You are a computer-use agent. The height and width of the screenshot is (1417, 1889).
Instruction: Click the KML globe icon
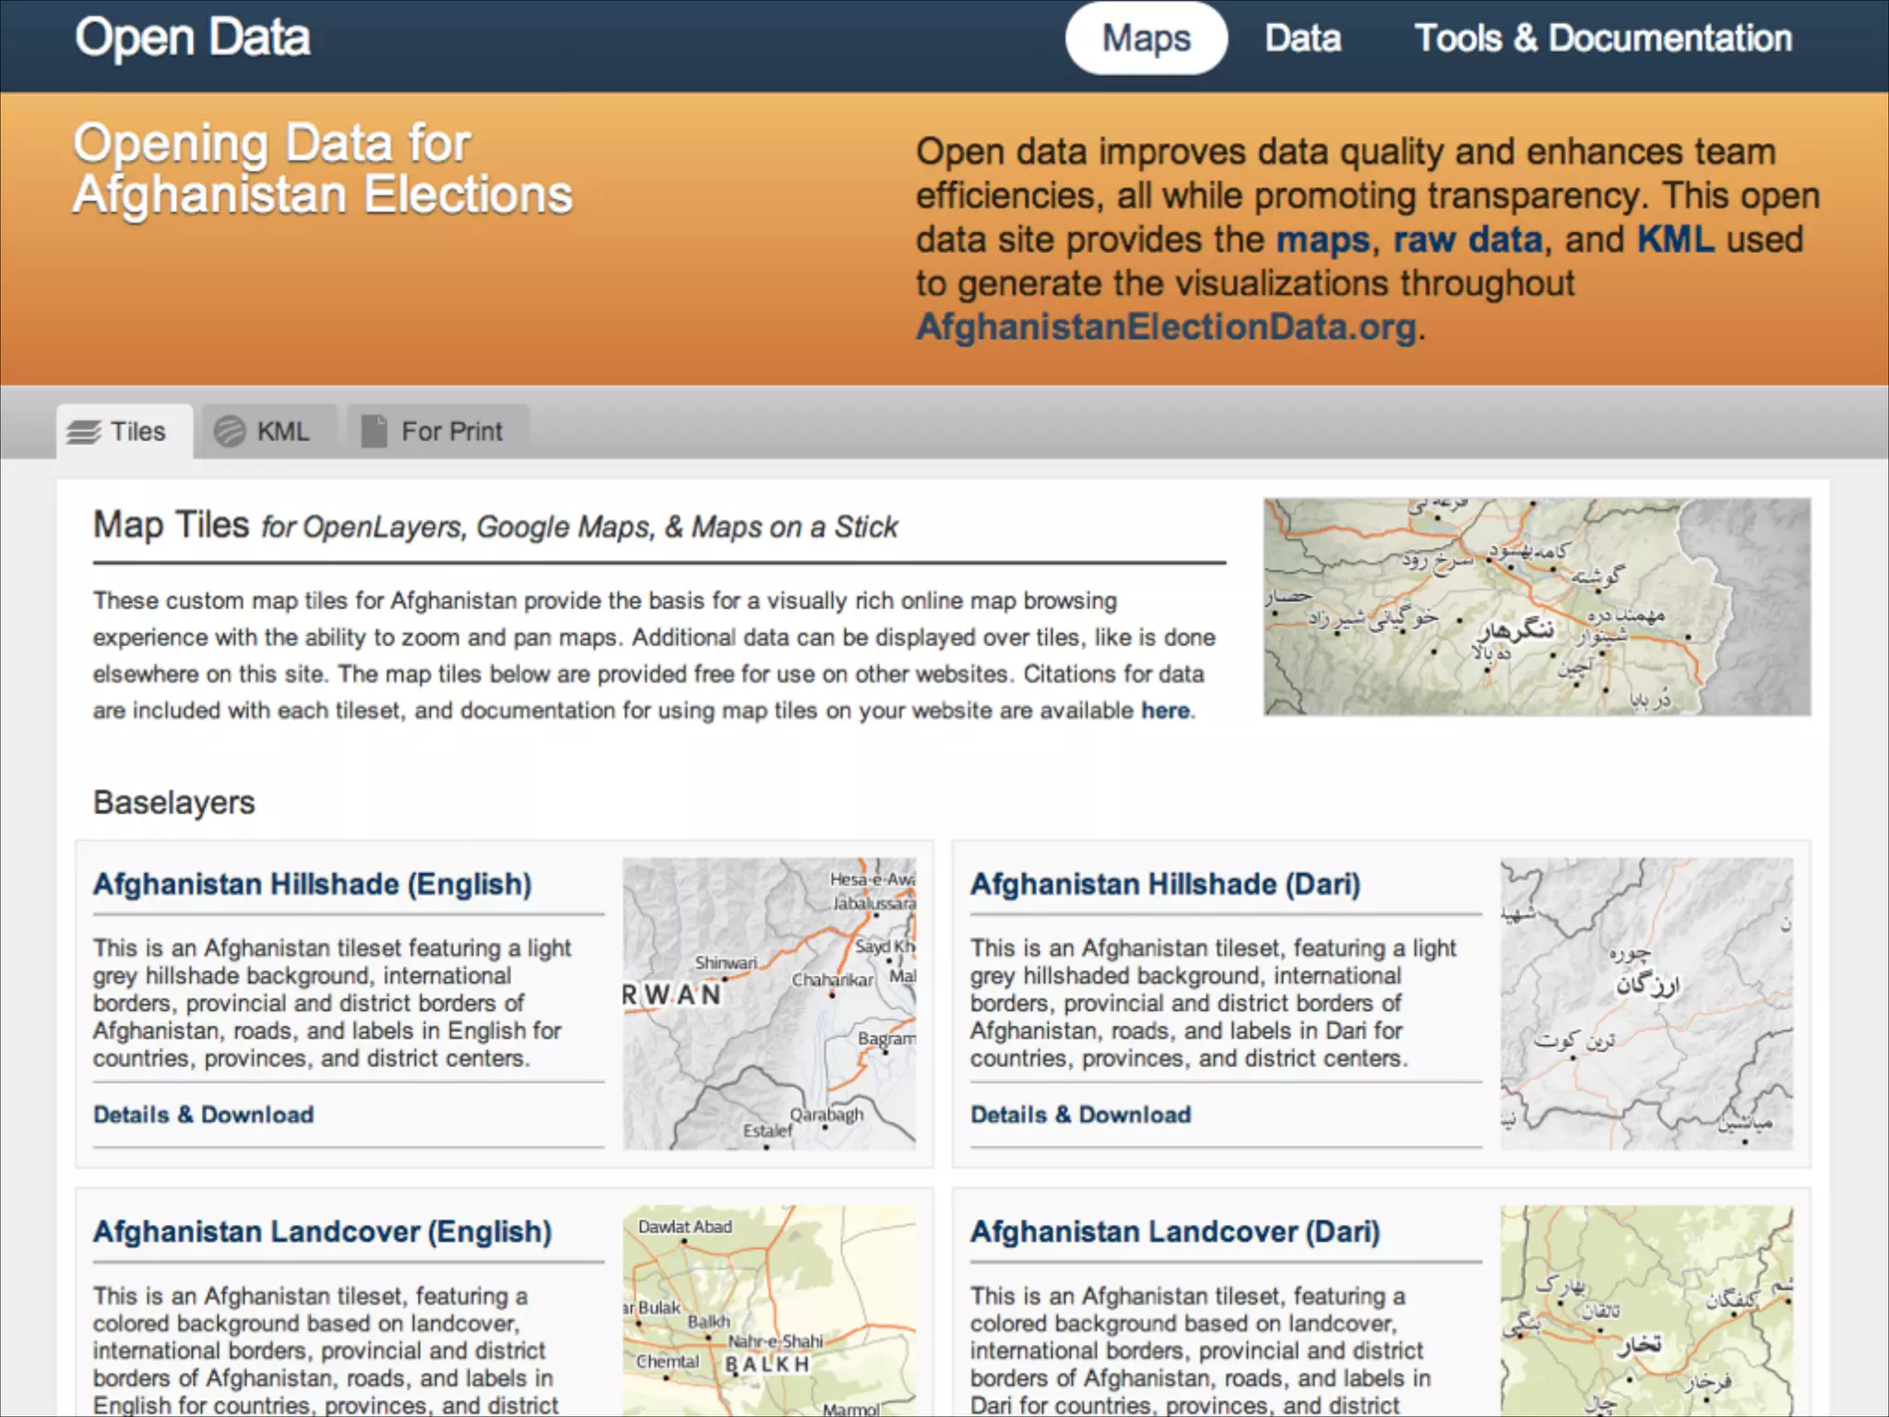[230, 432]
